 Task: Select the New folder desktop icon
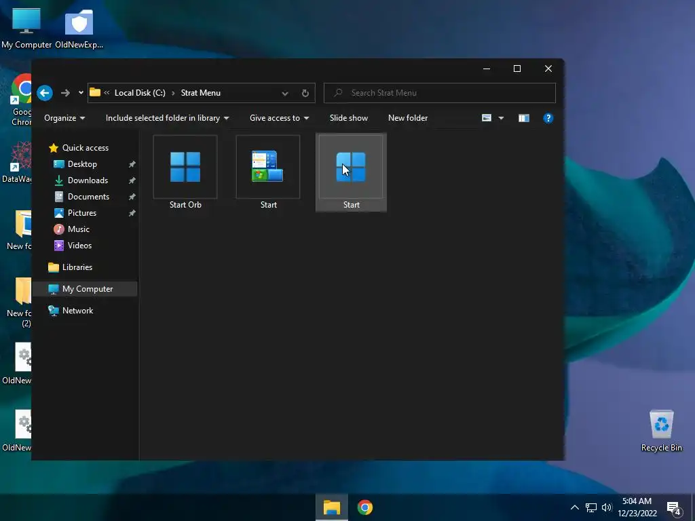pyautogui.click(x=19, y=231)
